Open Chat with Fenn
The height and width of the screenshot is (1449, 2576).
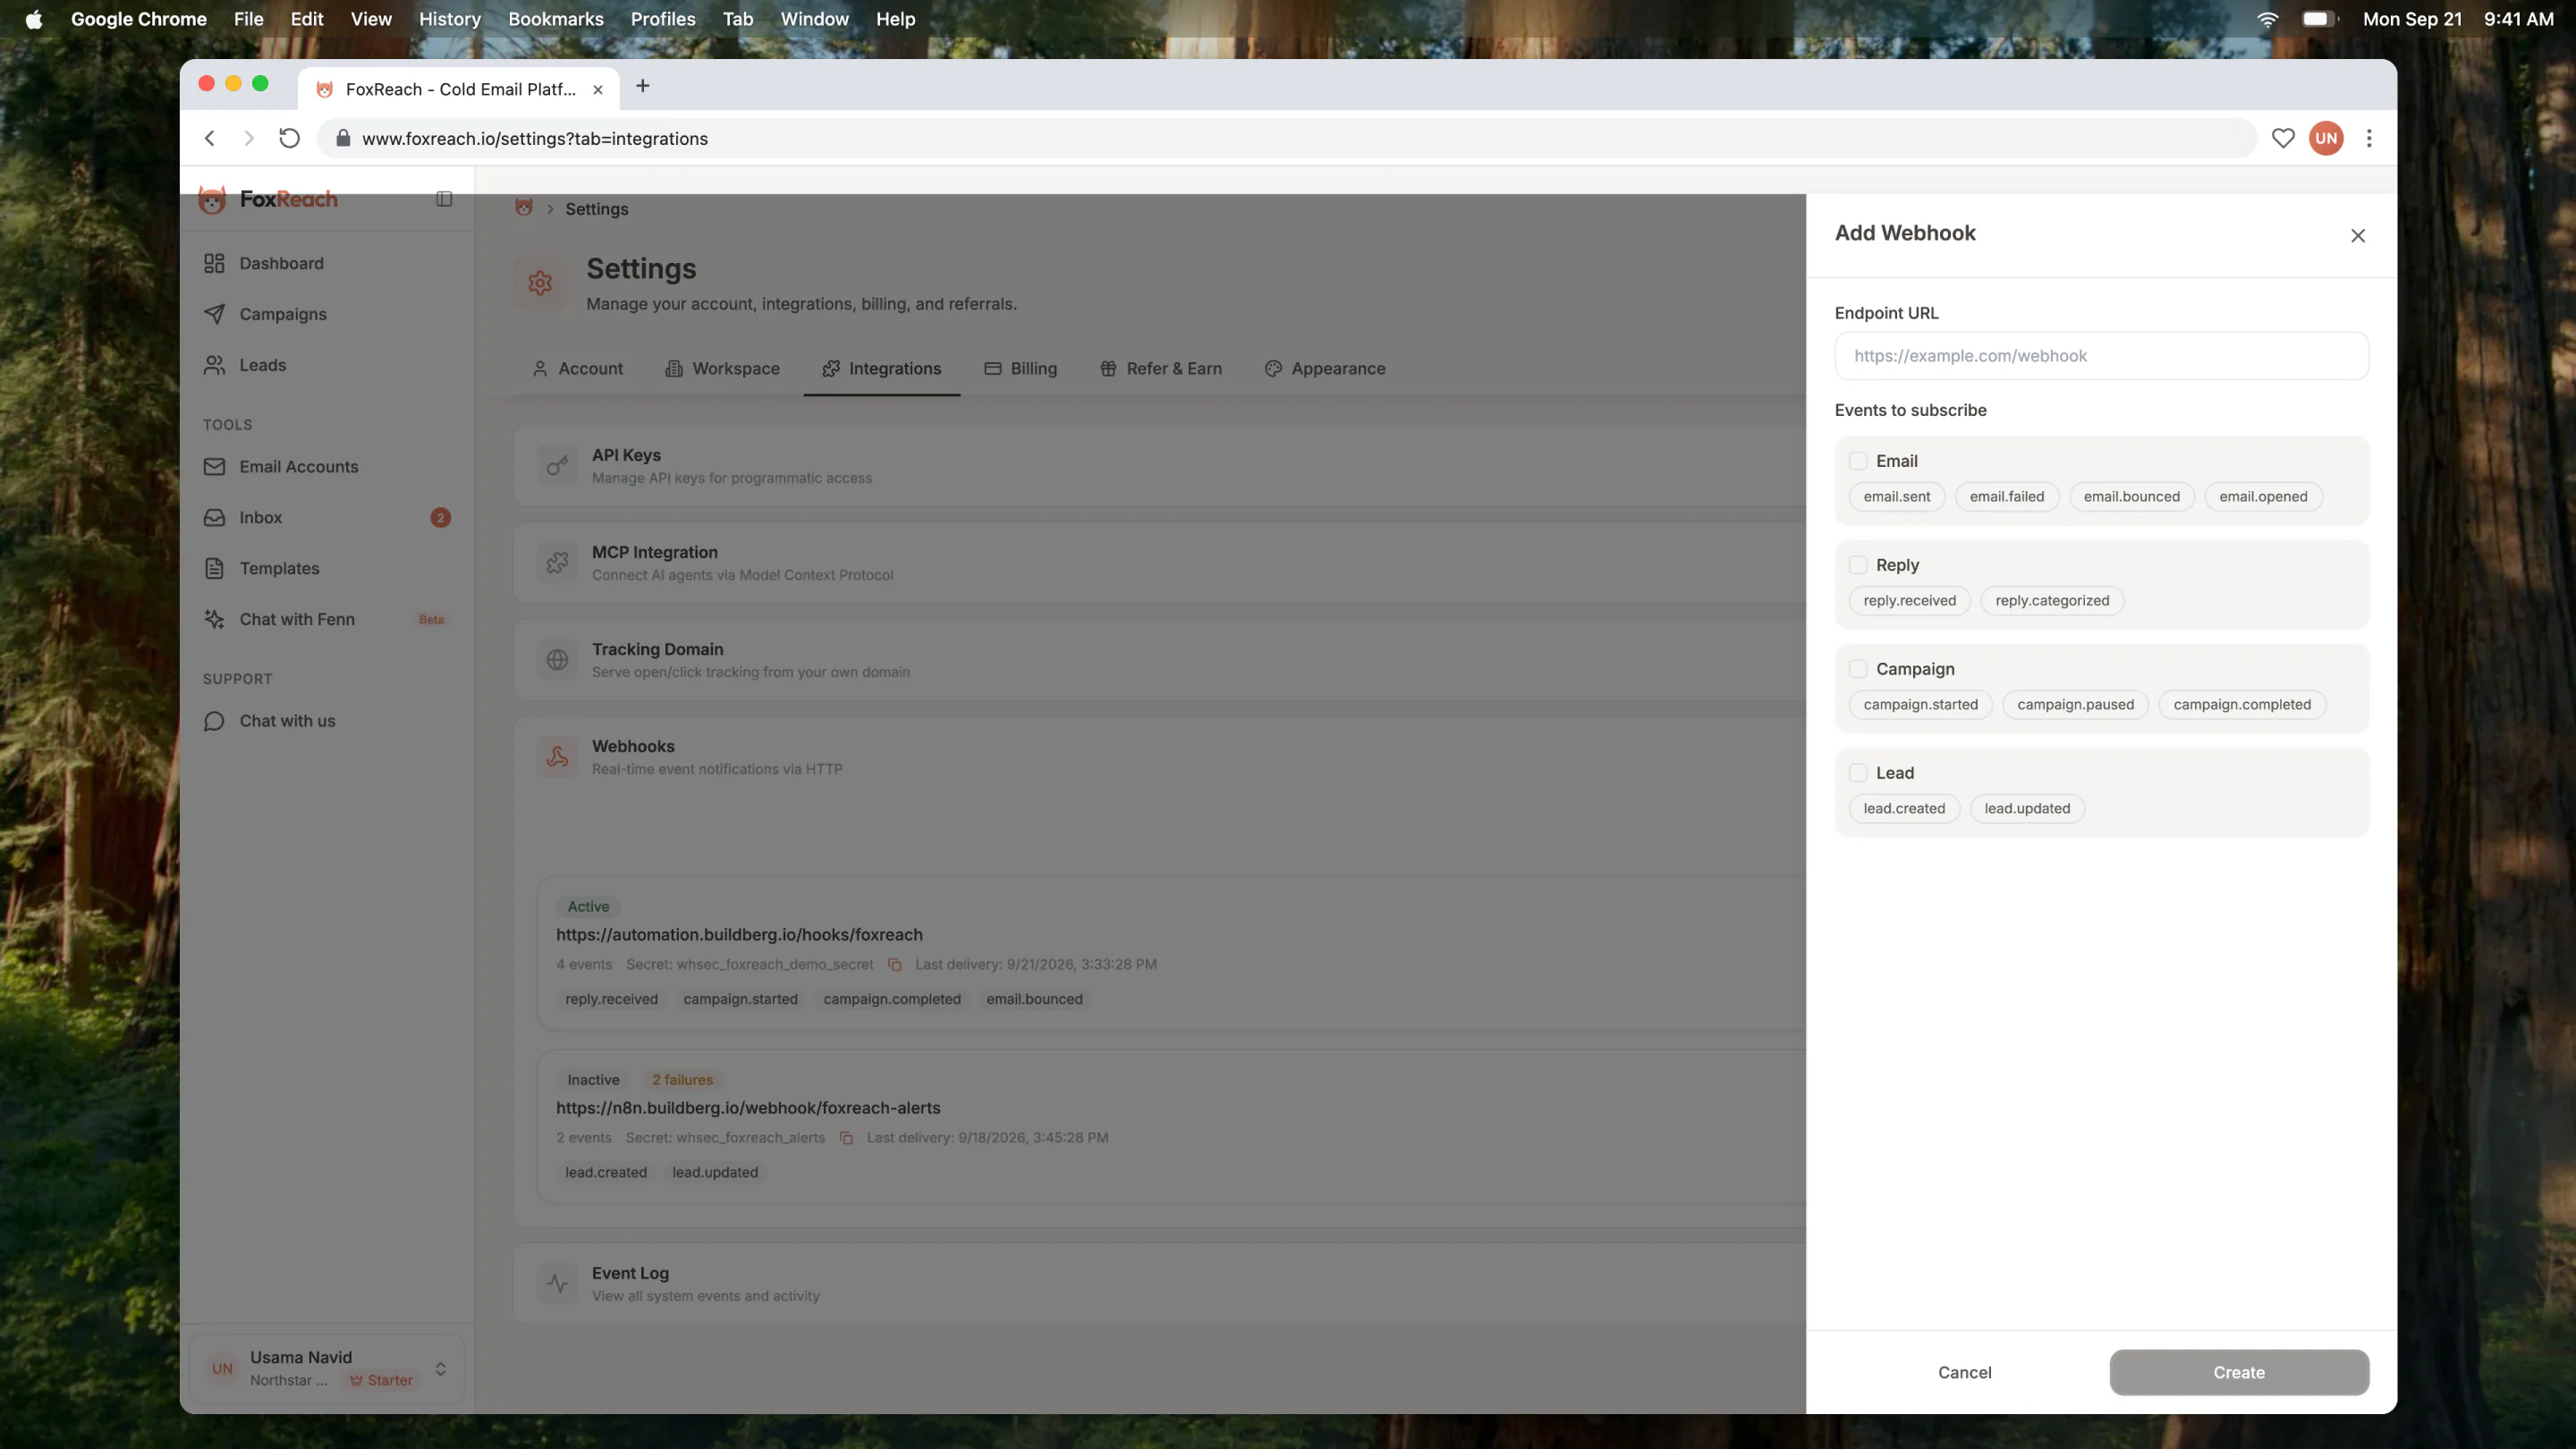(326, 620)
